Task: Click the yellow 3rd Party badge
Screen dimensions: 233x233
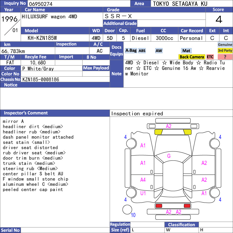Action: point(225,51)
